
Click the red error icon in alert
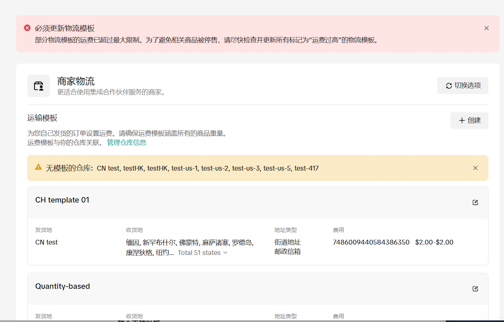pos(27,28)
